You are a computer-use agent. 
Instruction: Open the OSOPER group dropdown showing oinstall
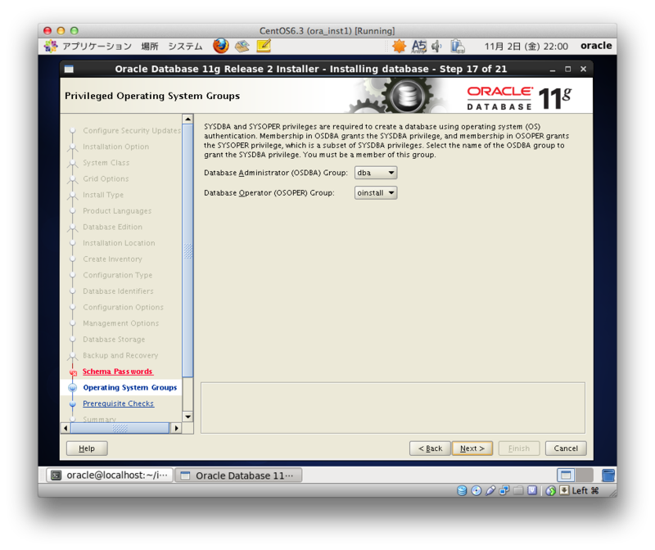coord(376,192)
